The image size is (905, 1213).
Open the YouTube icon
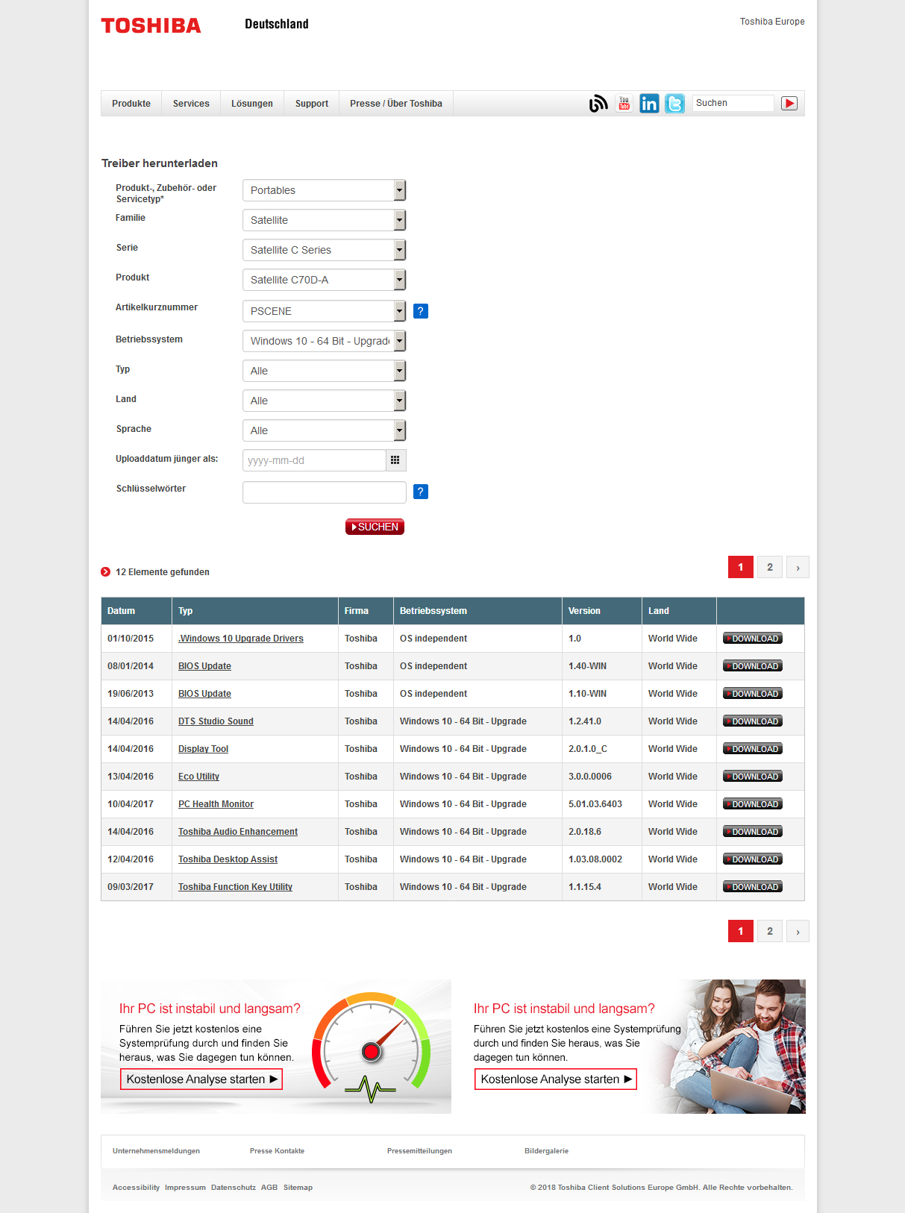(624, 103)
